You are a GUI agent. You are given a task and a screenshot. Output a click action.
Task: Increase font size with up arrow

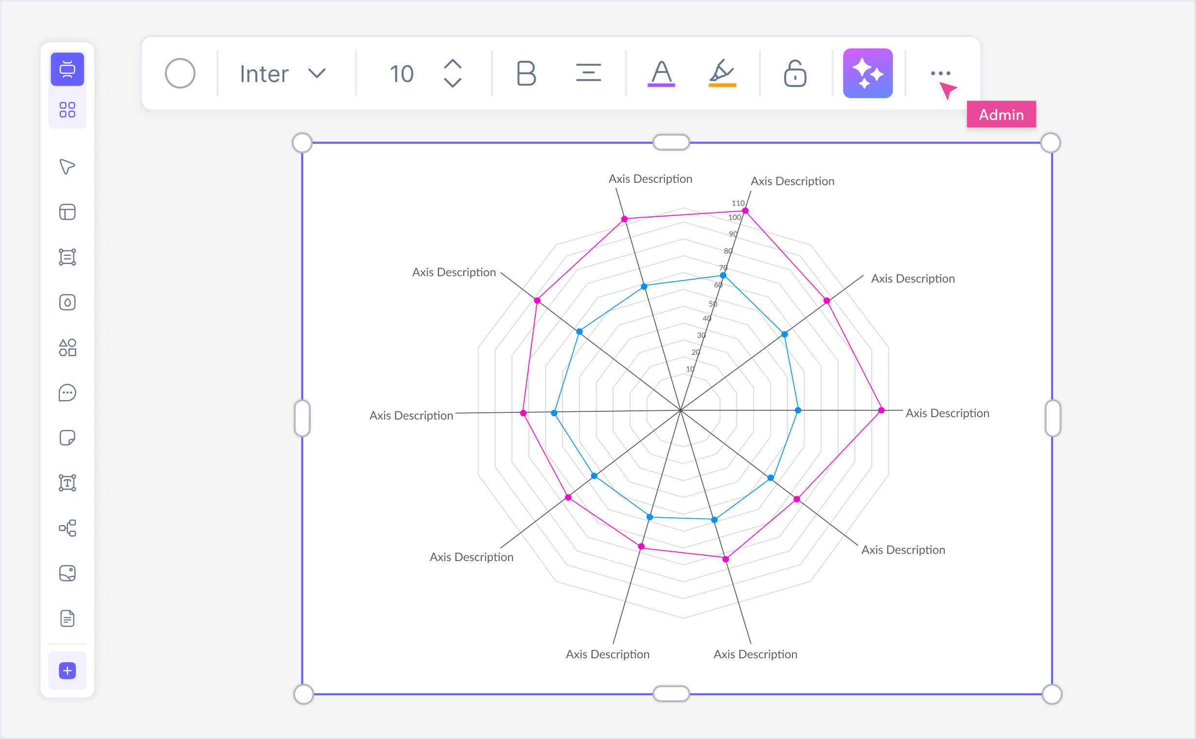[453, 64]
